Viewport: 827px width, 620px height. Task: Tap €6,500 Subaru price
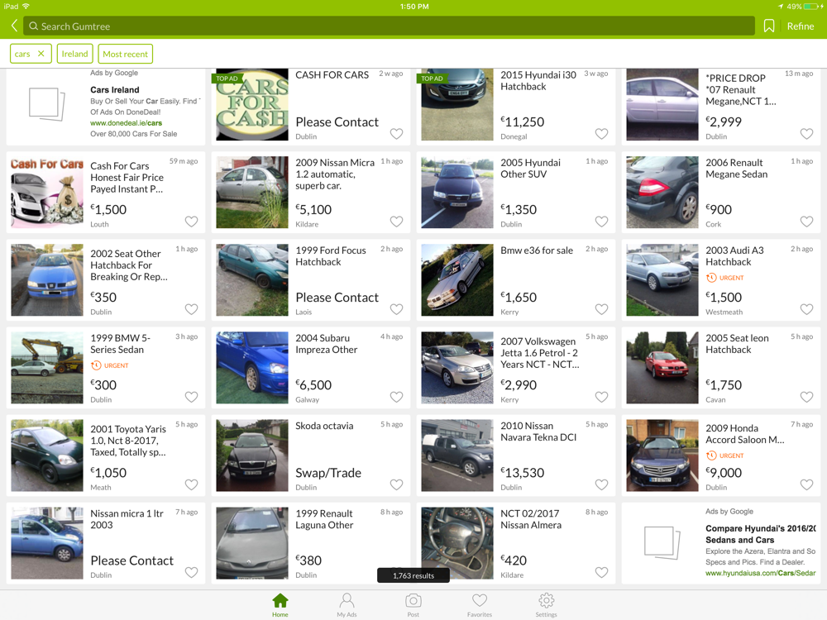[313, 385]
